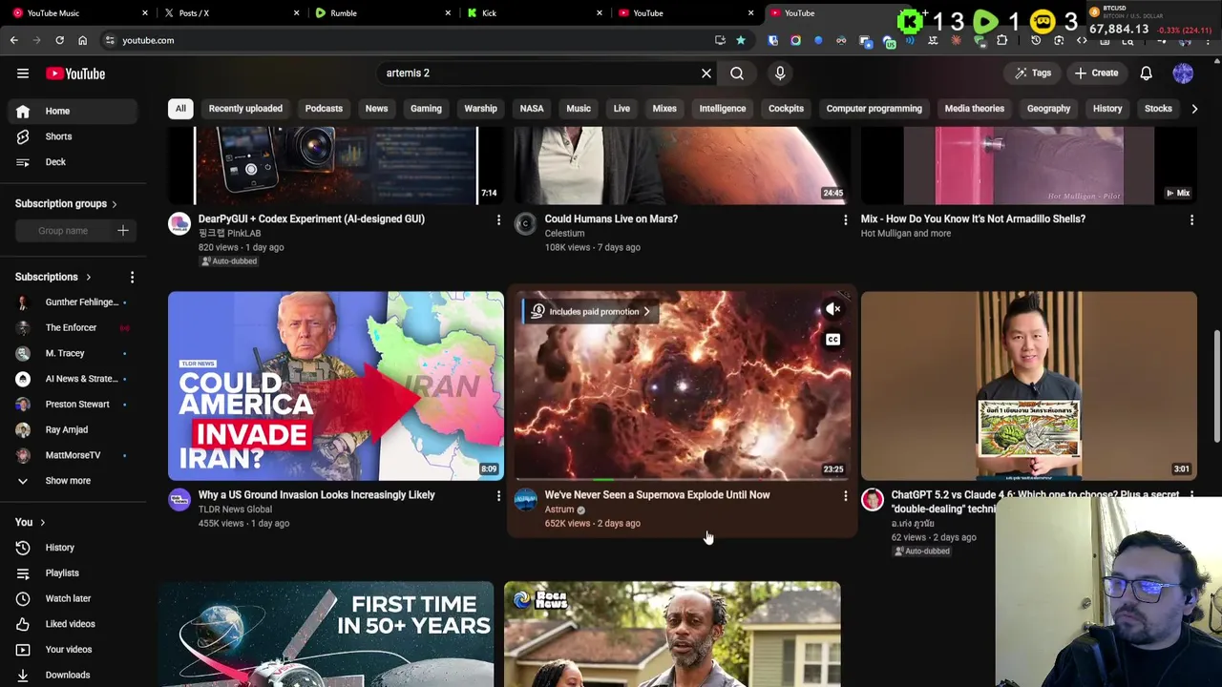The width and height of the screenshot is (1222, 687).
Task: Expand the You section
Action: point(31,522)
